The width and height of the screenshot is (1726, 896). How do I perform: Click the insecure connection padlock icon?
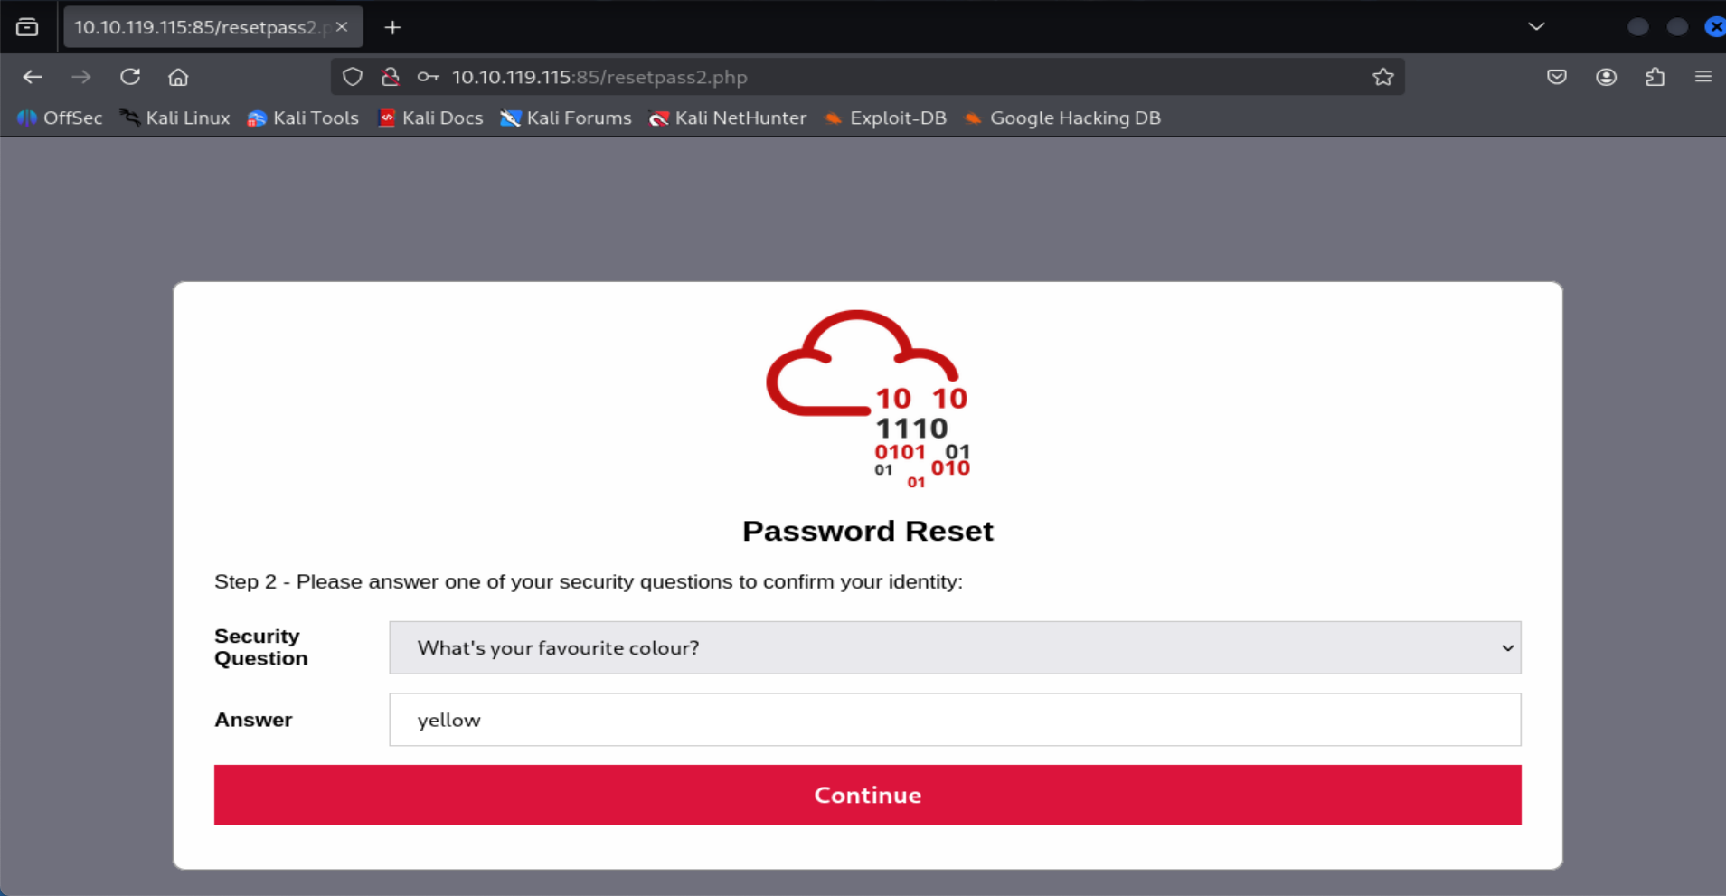(391, 77)
